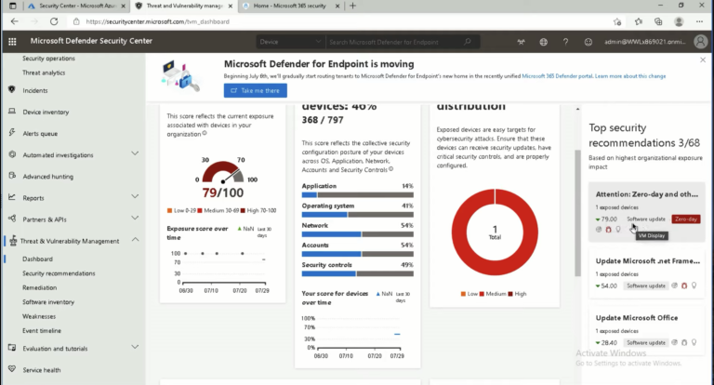Open the admin account avatar

tap(700, 42)
